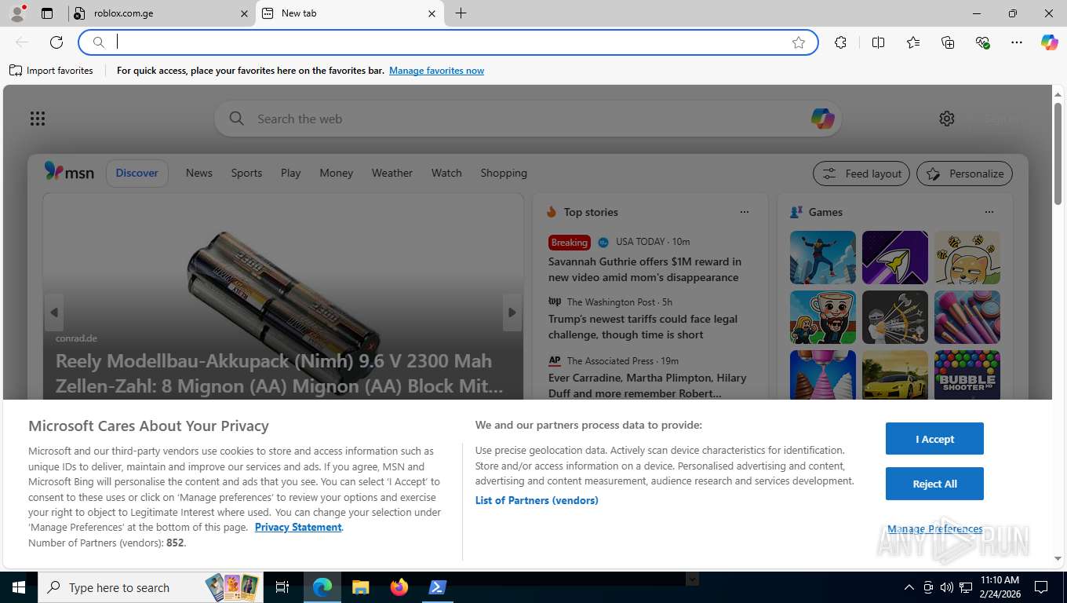1067x603 pixels.
Task: Open the Reely Modellbau-Akkupack ad headline
Action: click(279, 373)
